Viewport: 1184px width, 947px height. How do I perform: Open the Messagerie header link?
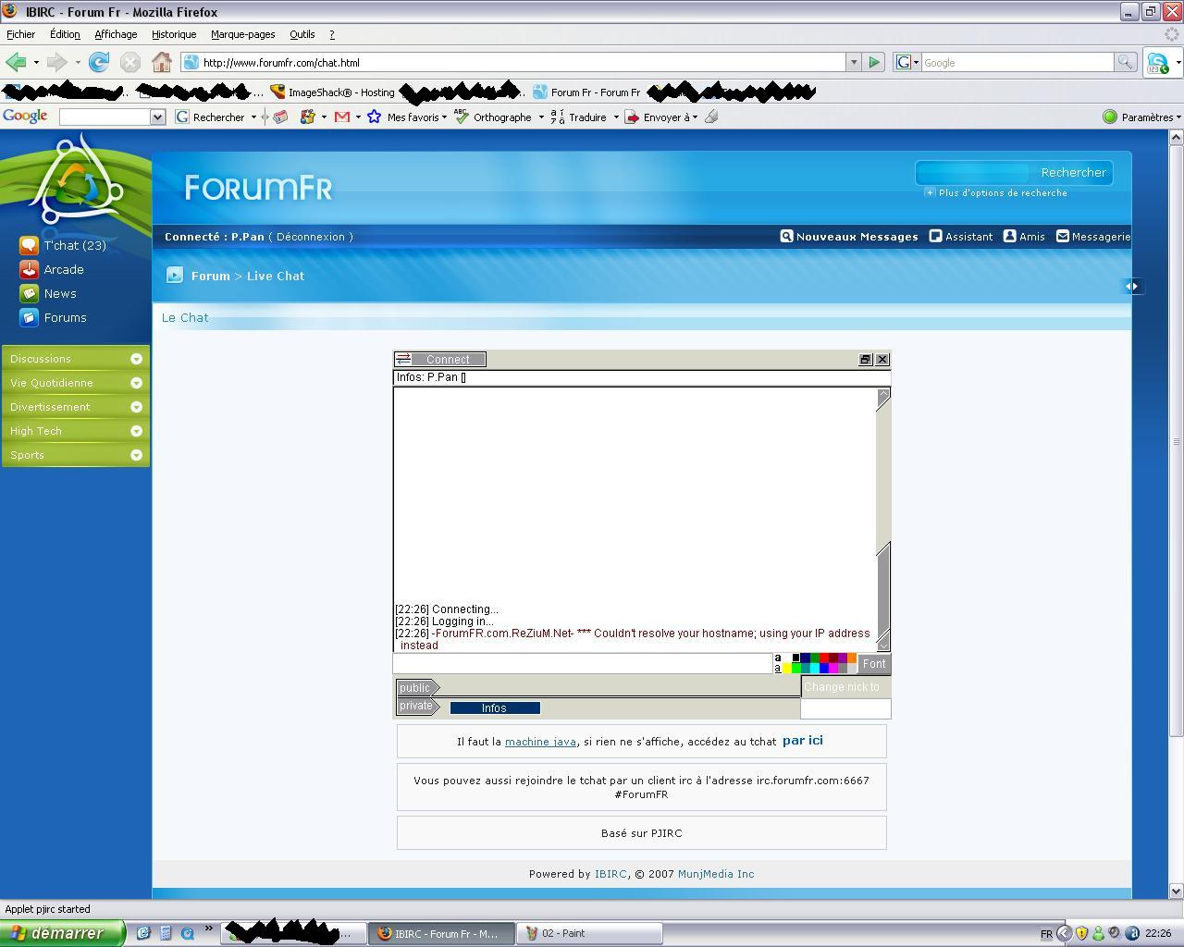(x=1093, y=237)
